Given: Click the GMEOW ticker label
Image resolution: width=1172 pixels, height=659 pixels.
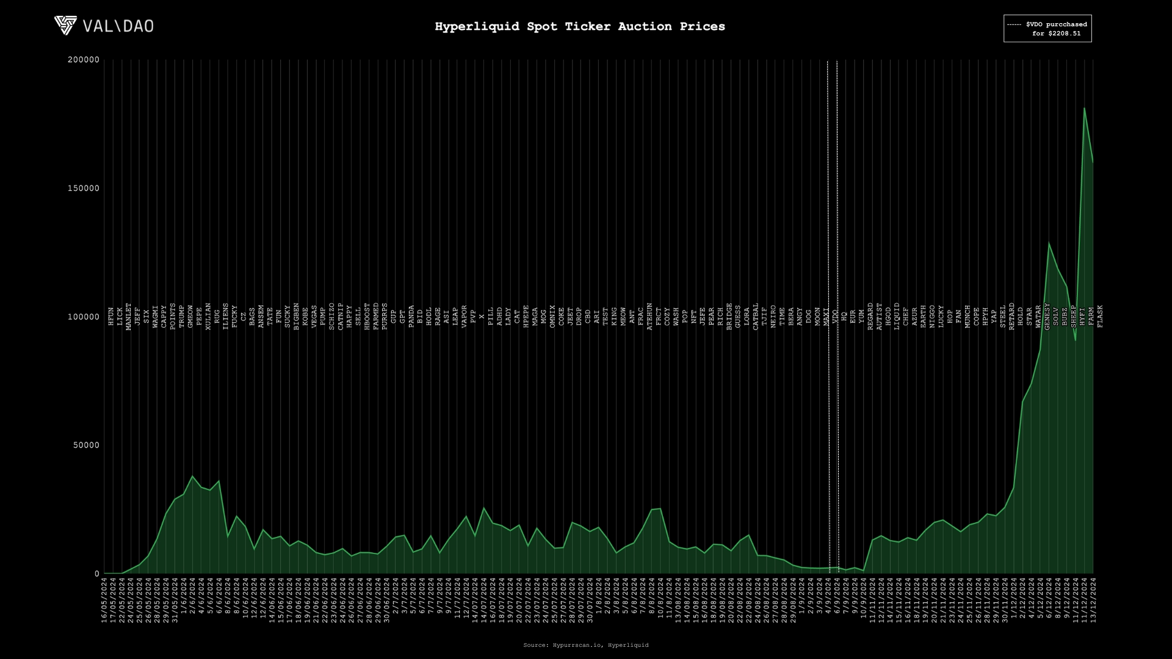Looking at the screenshot, I should pos(190,317).
